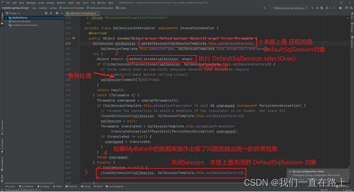Open Project panel gear settings
The width and height of the screenshot is (354, 192).
pyautogui.click(x=56, y=13)
